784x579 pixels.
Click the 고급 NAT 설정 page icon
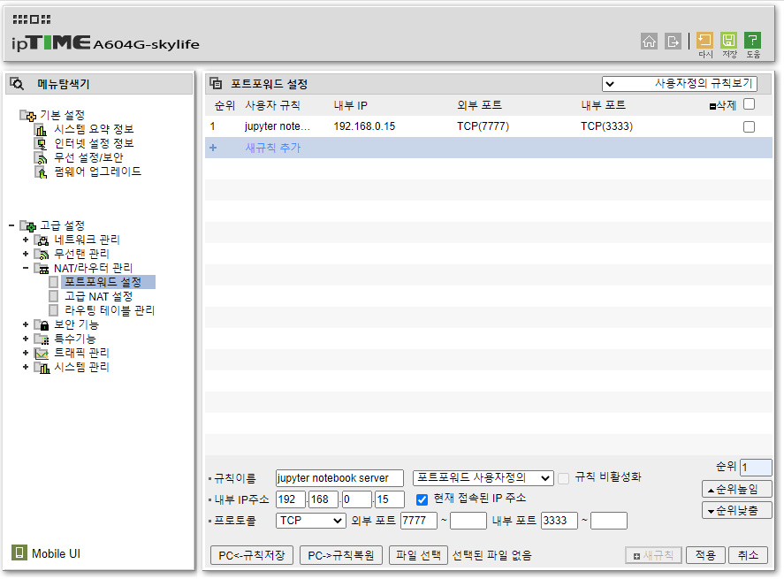point(54,296)
